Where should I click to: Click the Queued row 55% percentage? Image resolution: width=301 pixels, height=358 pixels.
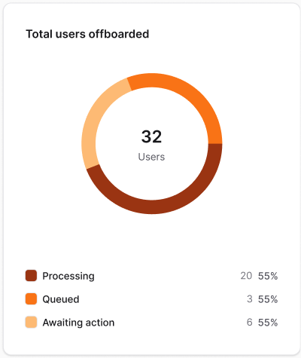point(268,299)
